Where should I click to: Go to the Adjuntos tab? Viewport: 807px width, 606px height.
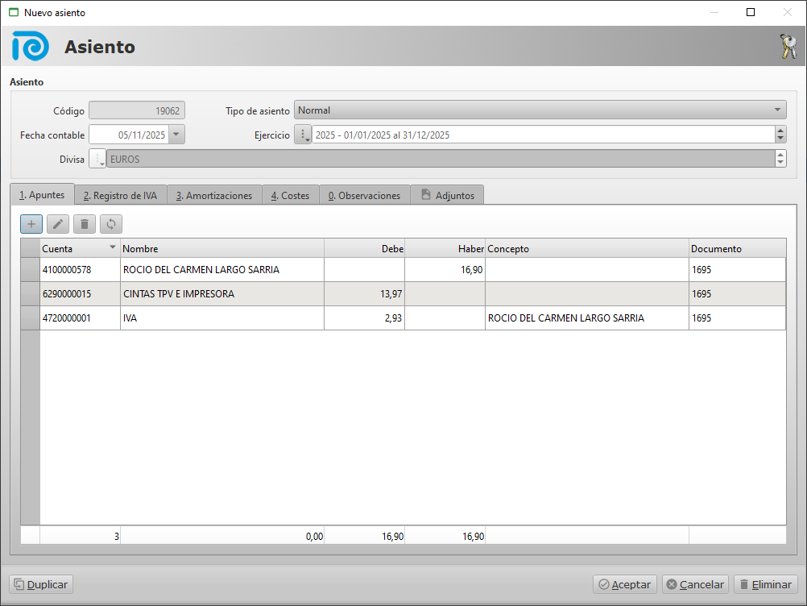pyautogui.click(x=448, y=196)
